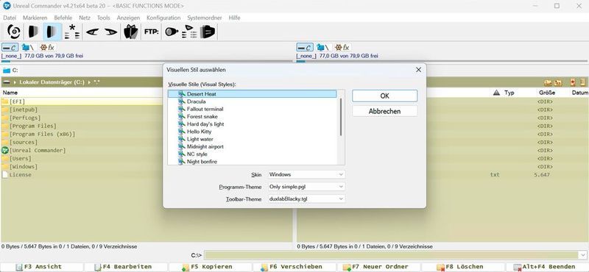Viewport: 589px width, 272px height.
Task: Click the stacked folder icon at the toolbar end
Action: click(208, 32)
